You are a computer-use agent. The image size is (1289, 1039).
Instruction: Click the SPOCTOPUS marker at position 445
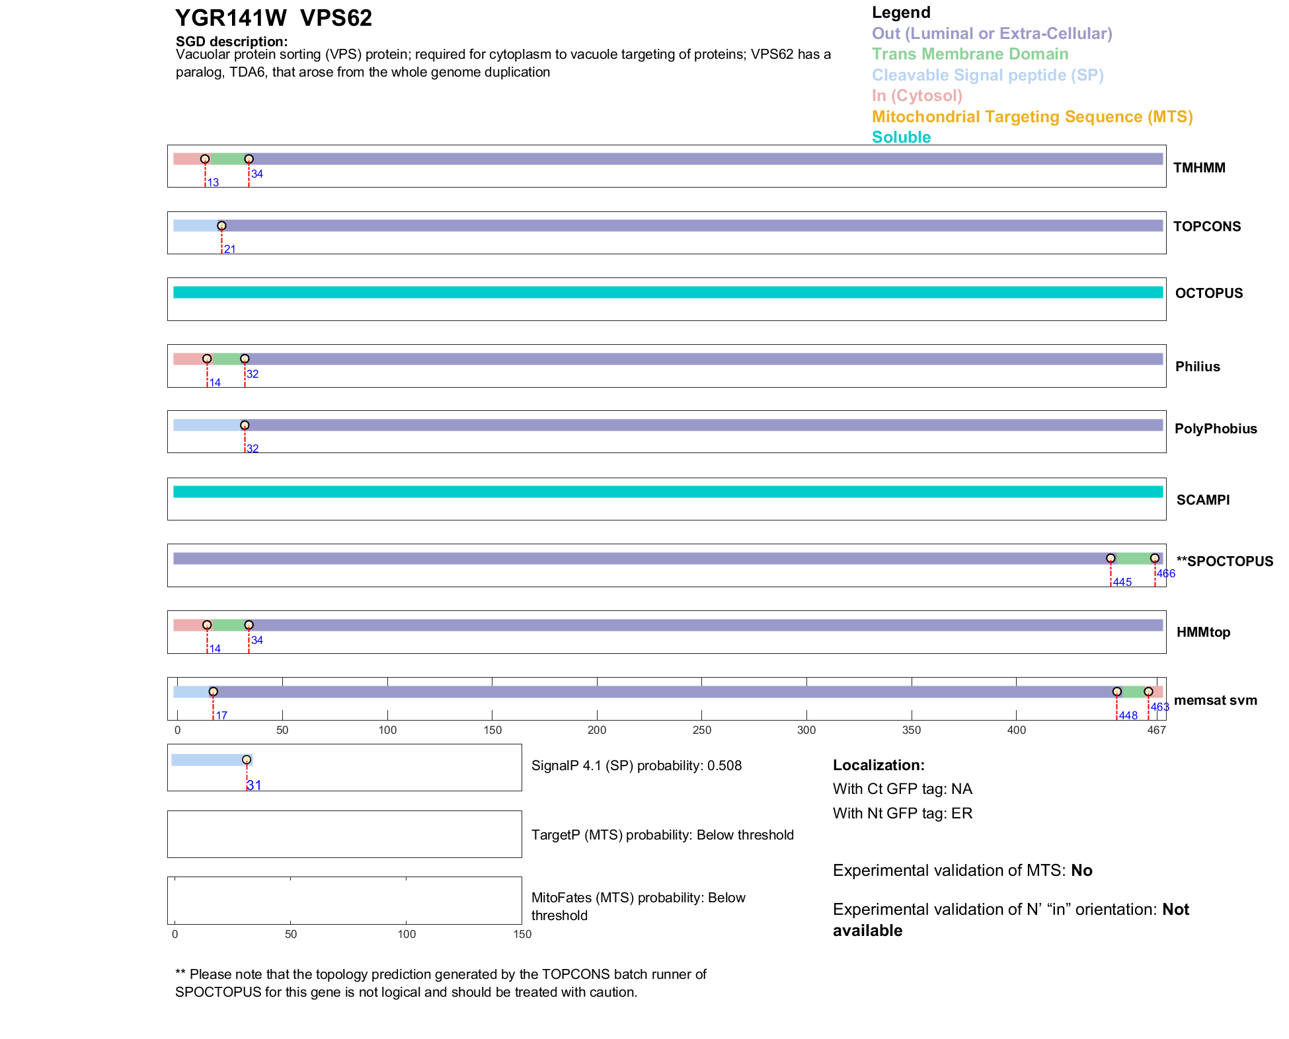point(1111,558)
